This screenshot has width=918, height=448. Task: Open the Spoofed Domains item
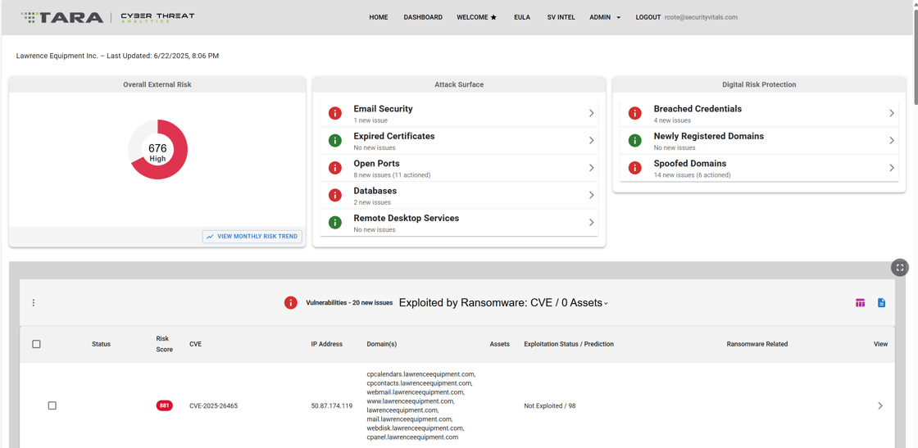[759, 168]
